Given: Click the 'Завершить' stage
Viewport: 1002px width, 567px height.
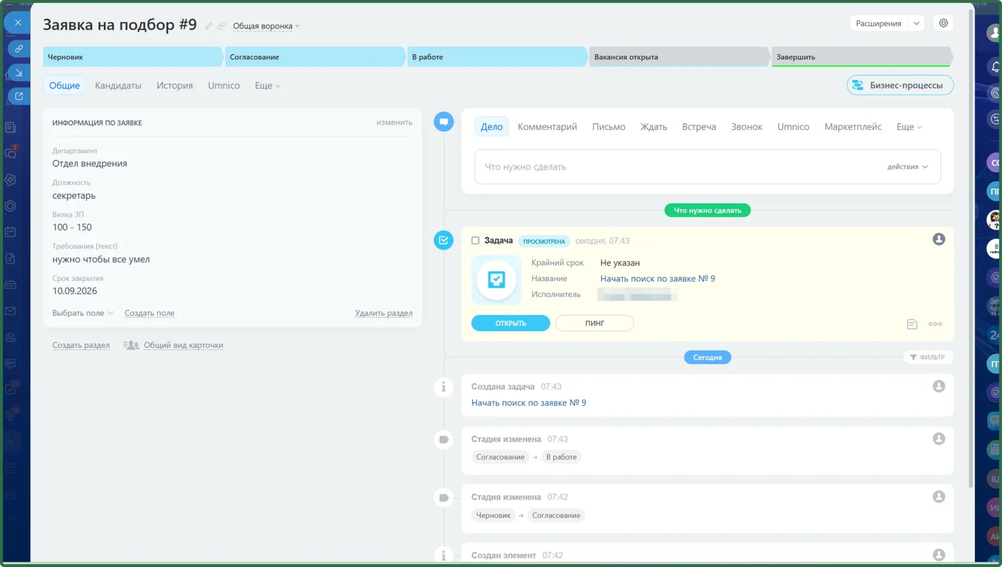Looking at the screenshot, I should tap(861, 57).
